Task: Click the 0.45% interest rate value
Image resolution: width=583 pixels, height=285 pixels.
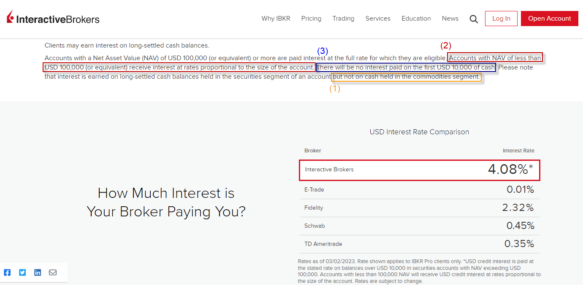Action: coord(521,226)
